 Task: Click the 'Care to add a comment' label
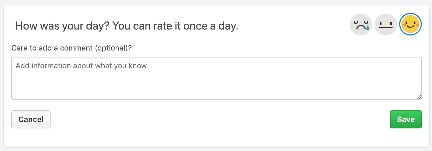pos(72,48)
